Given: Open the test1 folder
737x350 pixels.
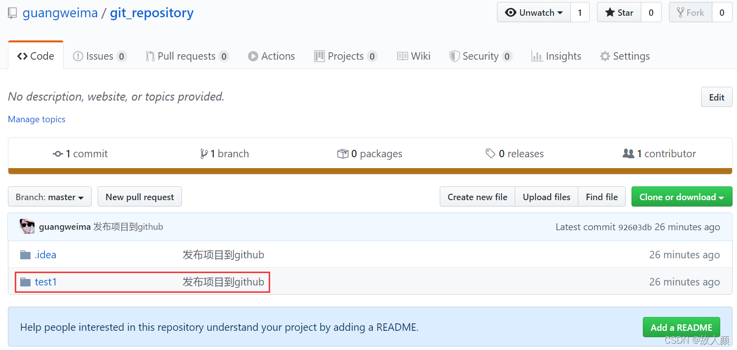Looking at the screenshot, I should (46, 282).
